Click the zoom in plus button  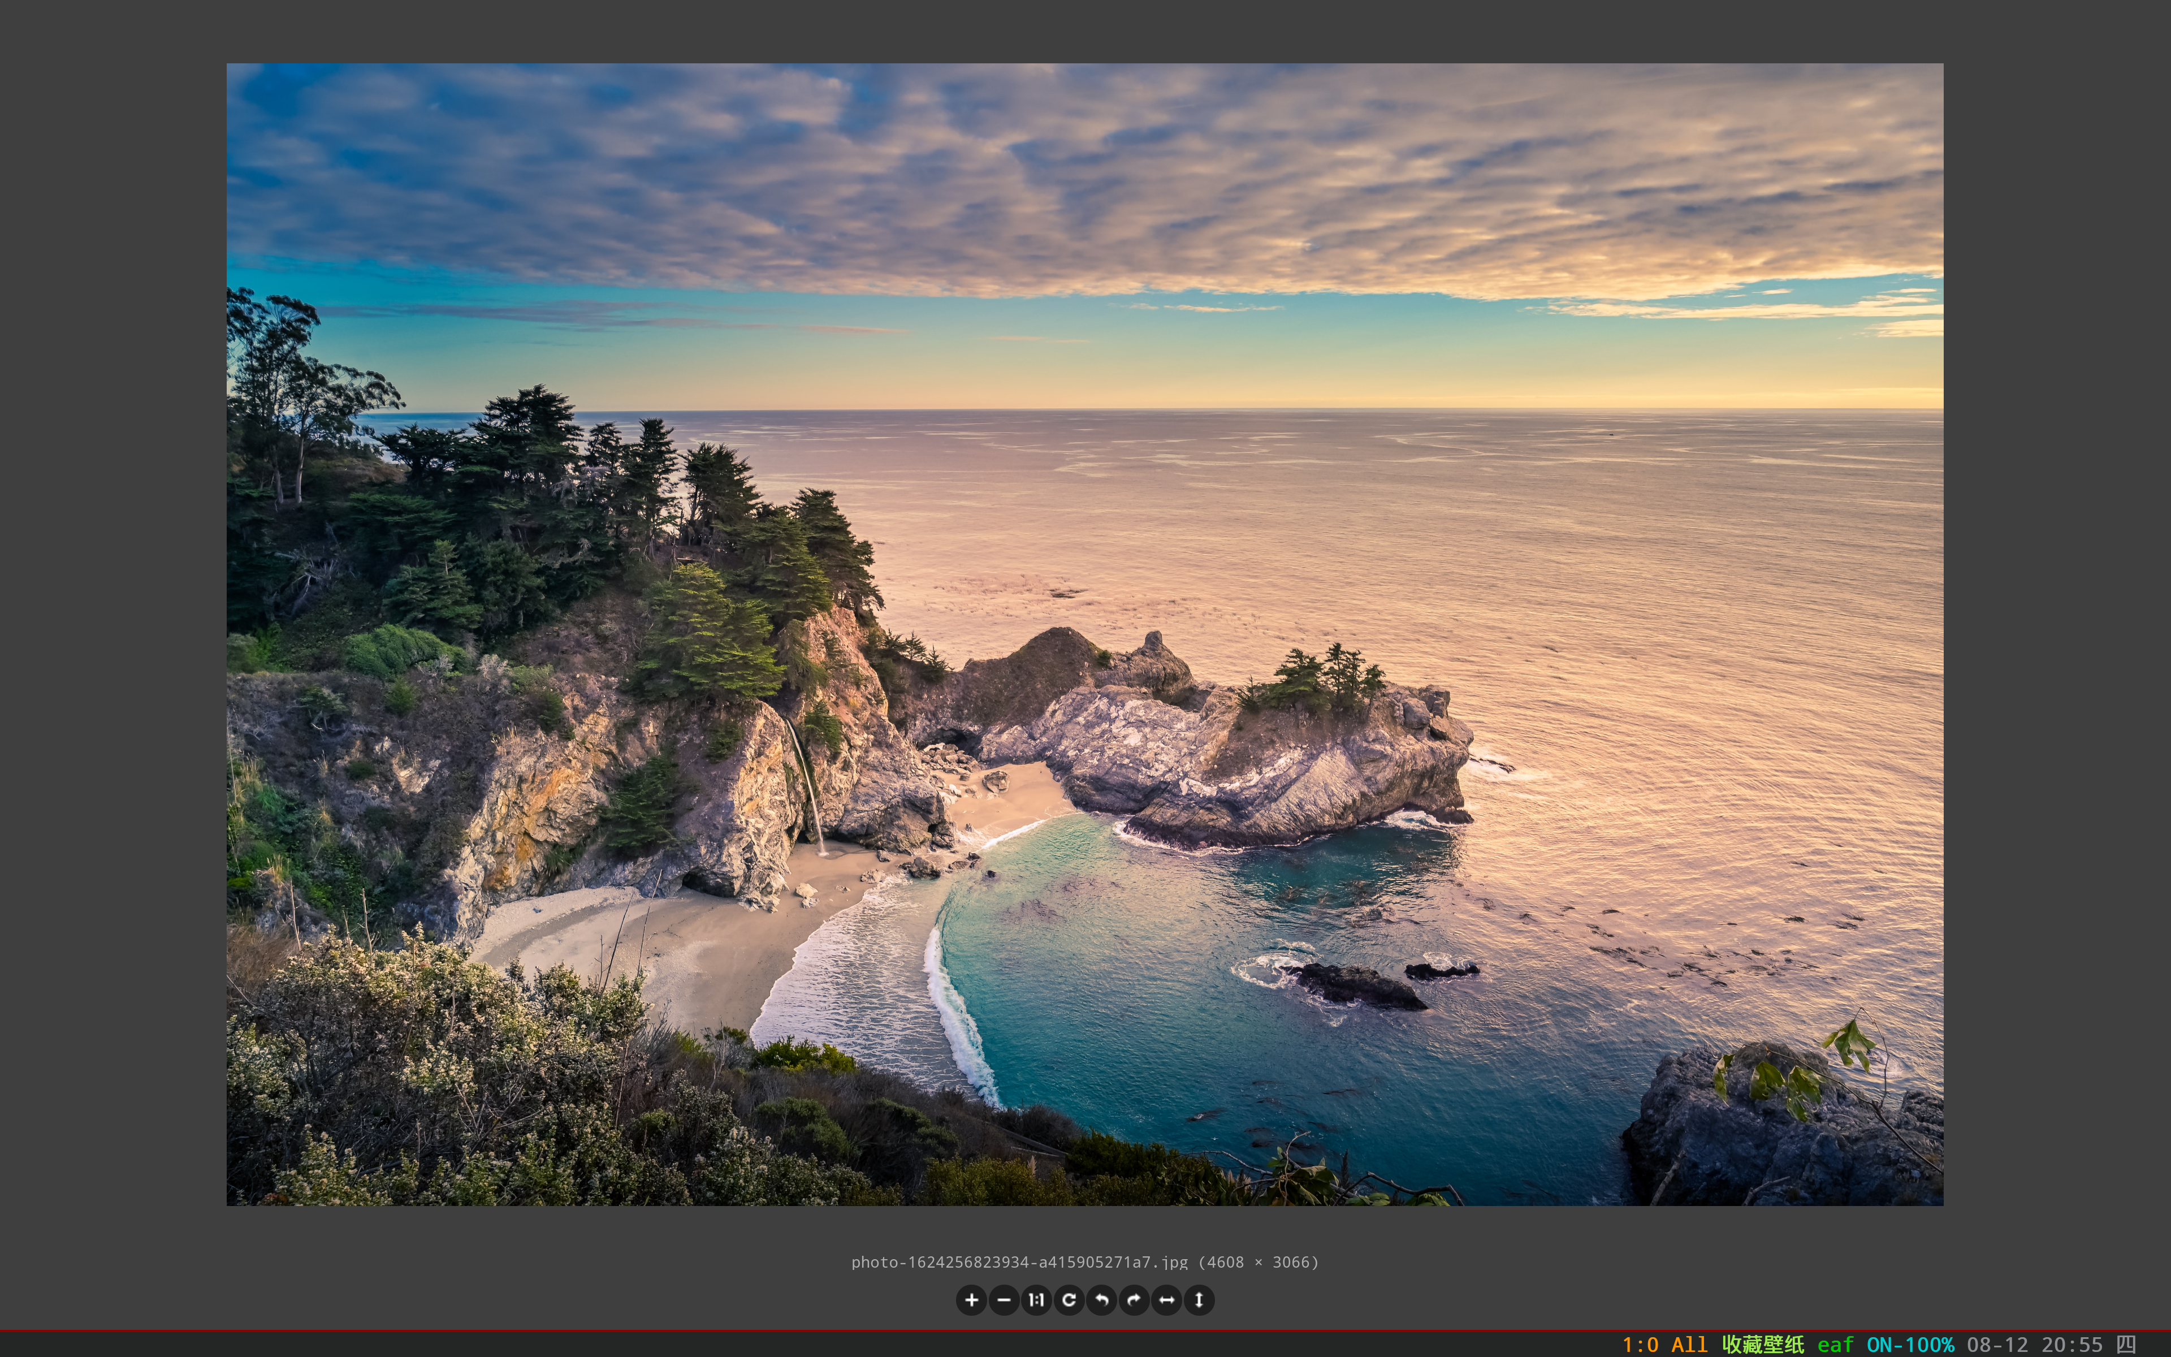point(971,1299)
